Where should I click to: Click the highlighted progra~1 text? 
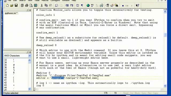coord(58,78)
